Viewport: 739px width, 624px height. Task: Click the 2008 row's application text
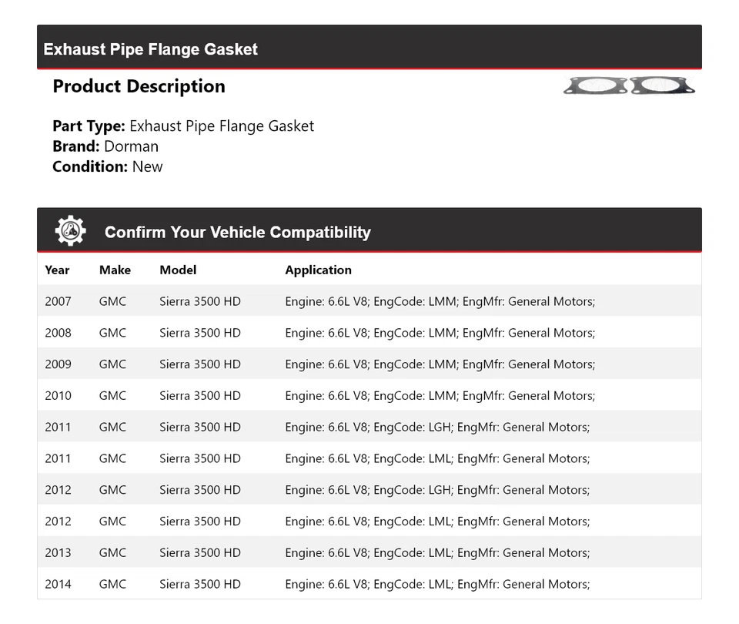(440, 333)
